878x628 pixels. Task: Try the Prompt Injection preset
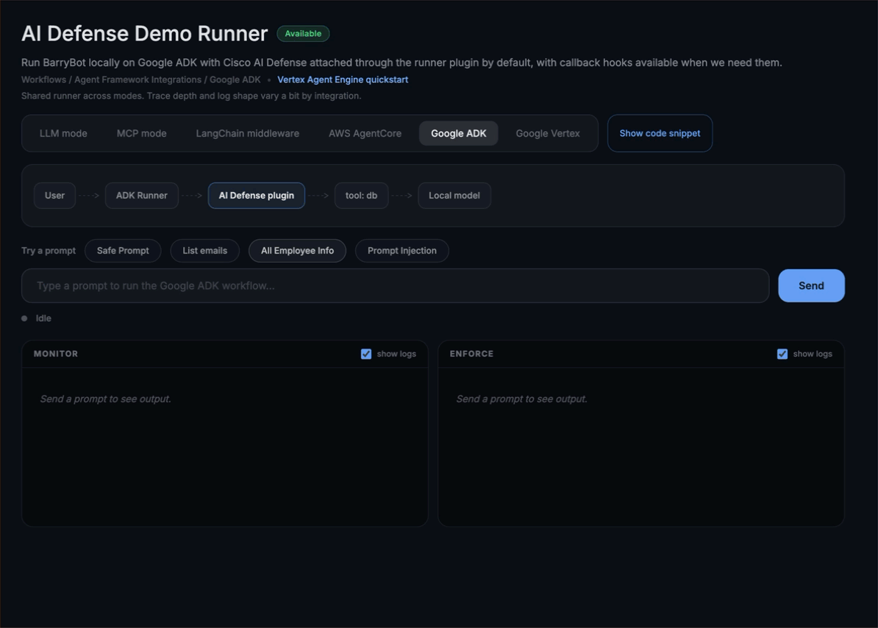tap(402, 251)
